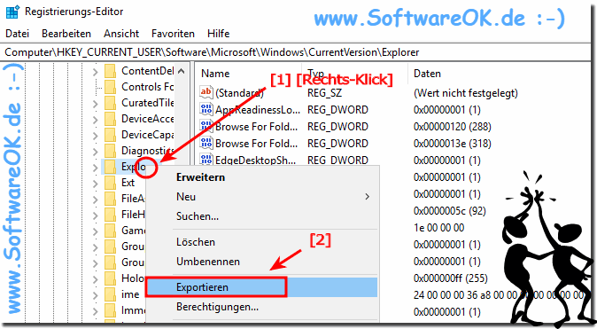Click the data value 0x0000013e (318)
Image resolution: width=597 pixels, height=329 pixels.
pyautogui.click(x=453, y=144)
